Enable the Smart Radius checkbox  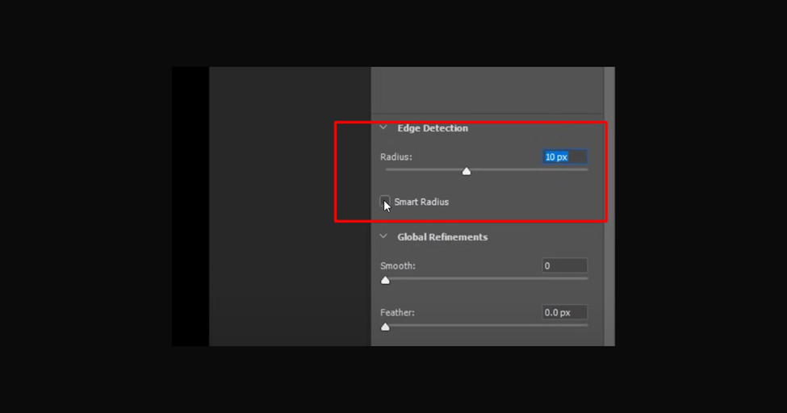point(385,202)
